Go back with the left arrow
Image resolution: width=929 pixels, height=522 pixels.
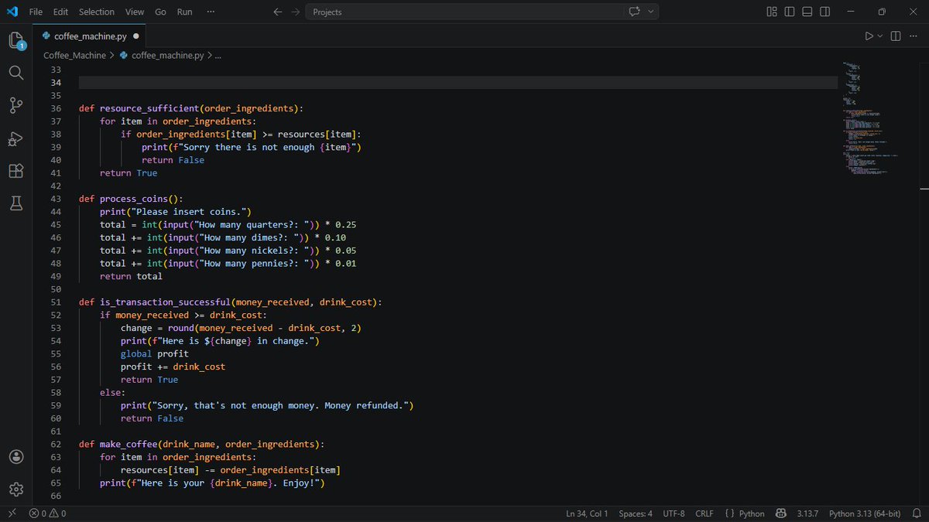pos(278,12)
